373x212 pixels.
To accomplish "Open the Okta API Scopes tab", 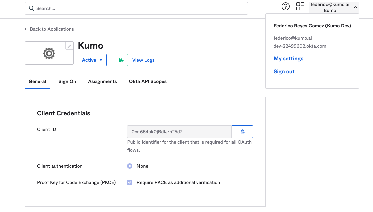I will click(148, 81).
